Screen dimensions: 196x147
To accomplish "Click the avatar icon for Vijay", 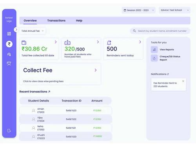I will point(34,119).
